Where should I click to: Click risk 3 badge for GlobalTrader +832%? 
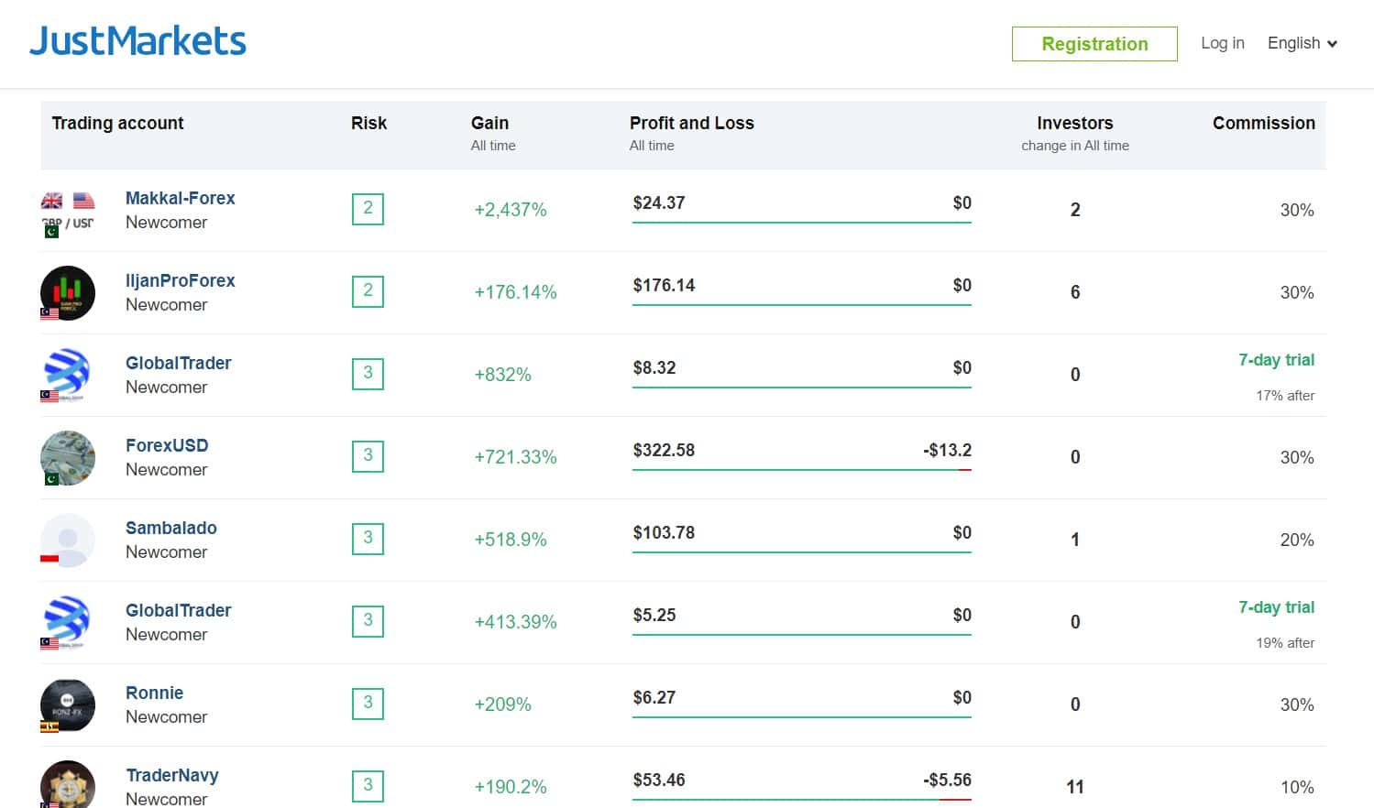pos(368,374)
